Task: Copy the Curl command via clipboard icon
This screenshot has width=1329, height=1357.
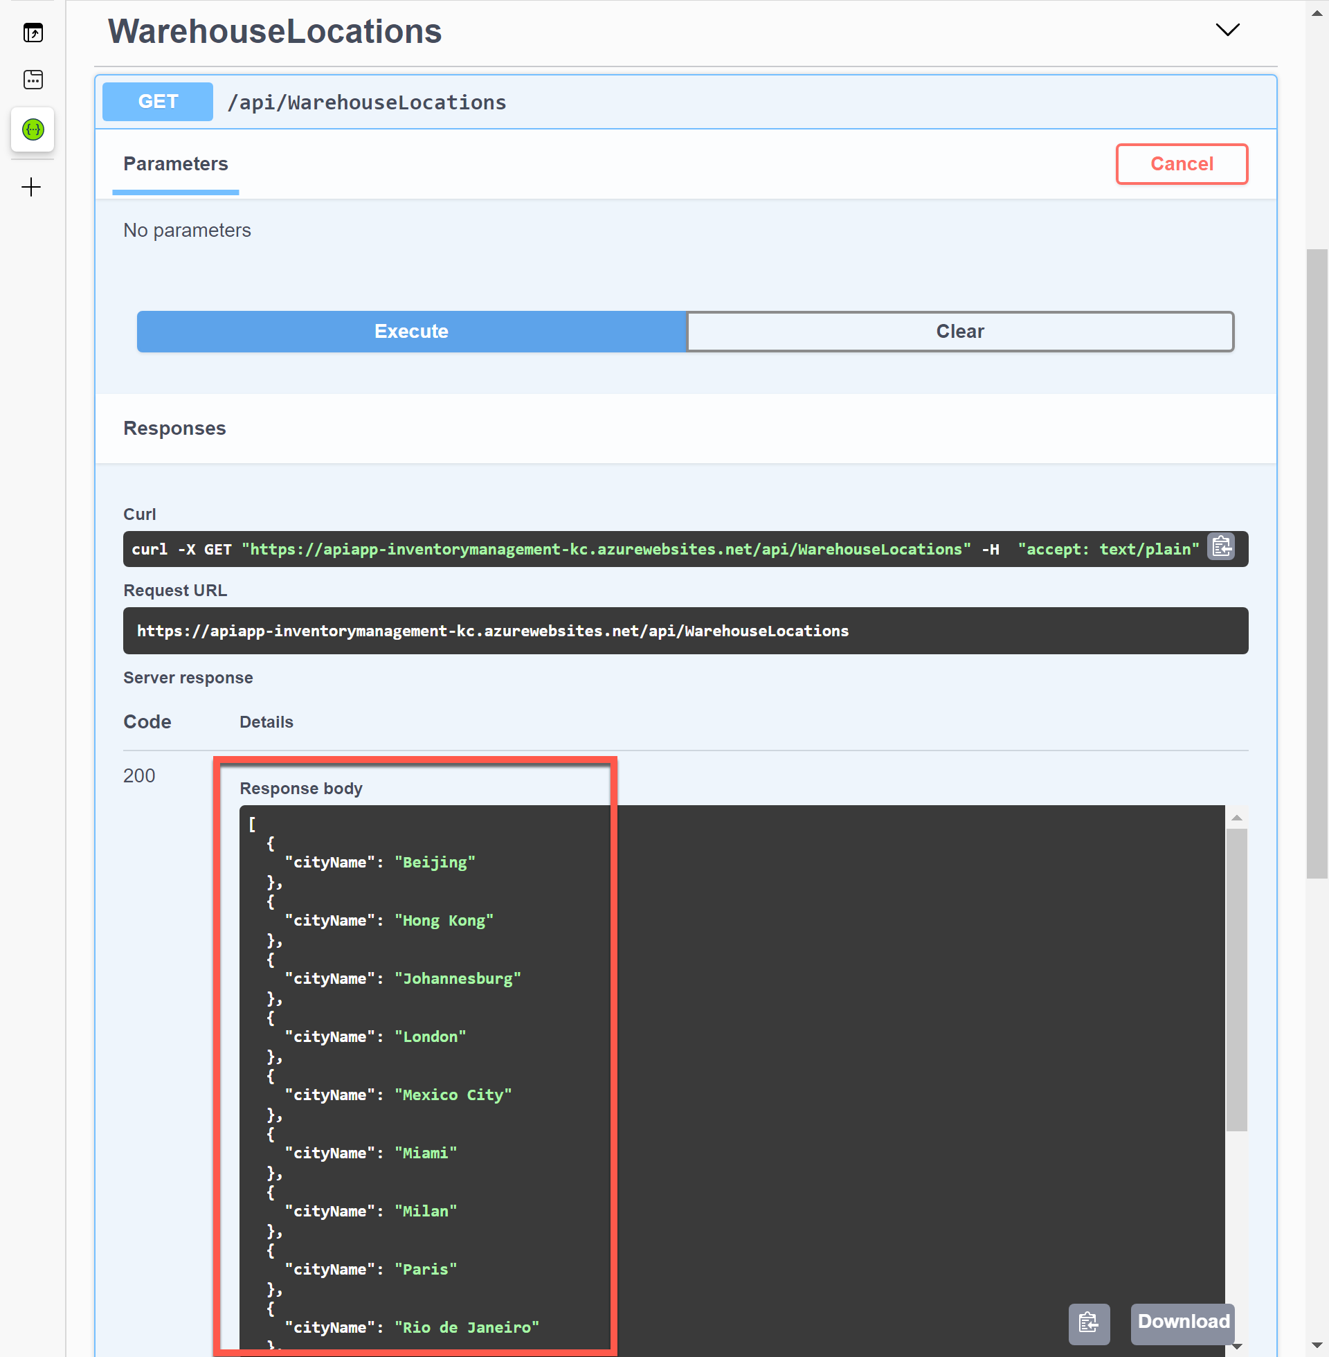Action: pos(1221,548)
